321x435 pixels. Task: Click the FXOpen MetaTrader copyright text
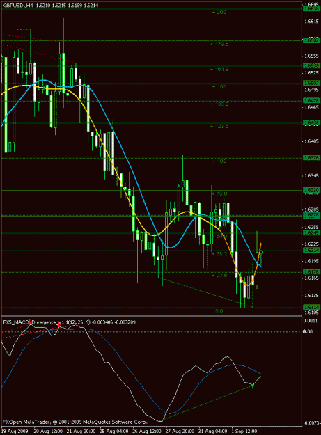(x=75, y=422)
